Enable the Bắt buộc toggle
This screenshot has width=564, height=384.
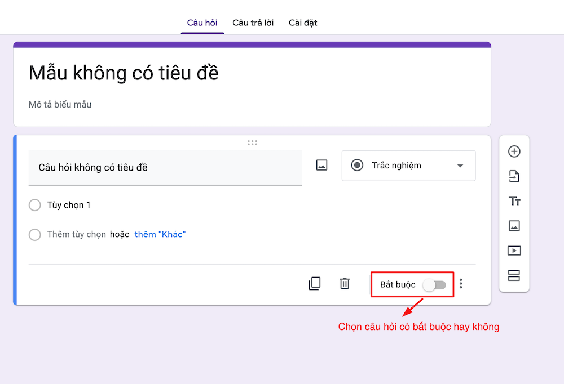[x=434, y=284]
